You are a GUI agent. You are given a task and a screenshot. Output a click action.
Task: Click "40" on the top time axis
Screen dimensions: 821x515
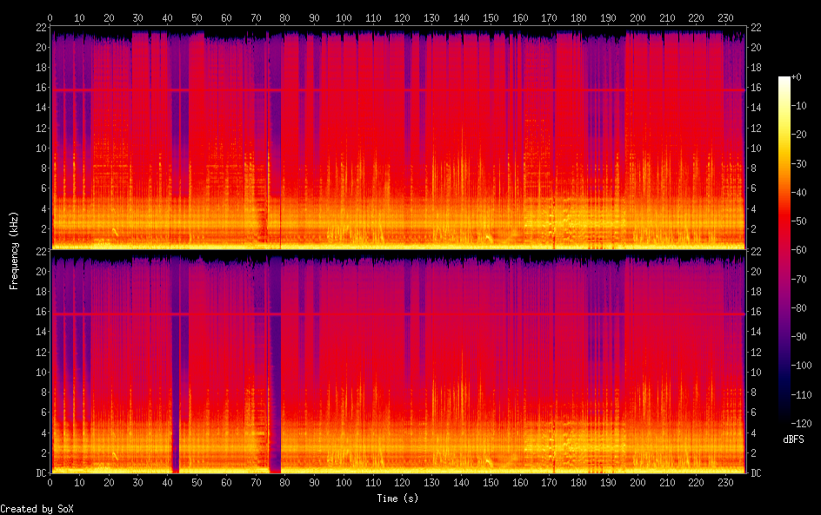[x=168, y=17]
